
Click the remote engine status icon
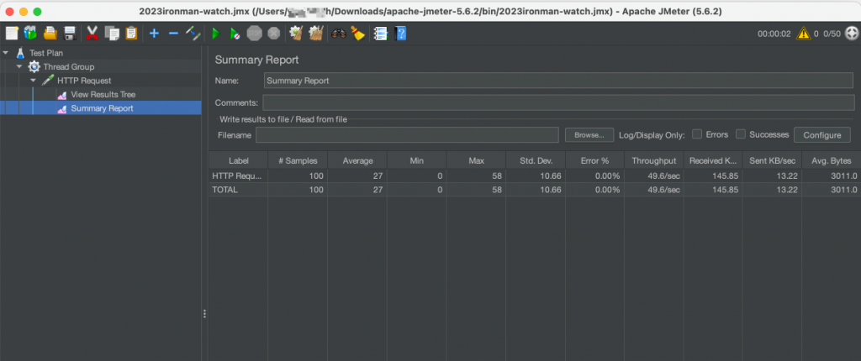(851, 34)
